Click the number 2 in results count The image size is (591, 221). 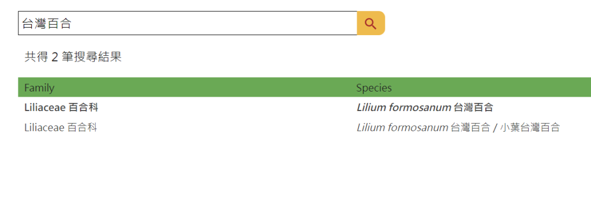pos(55,57)
